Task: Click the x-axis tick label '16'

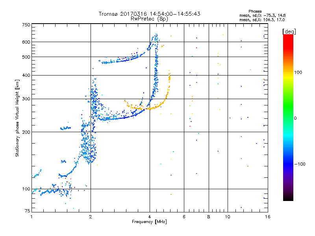Action: pos(268,217)
